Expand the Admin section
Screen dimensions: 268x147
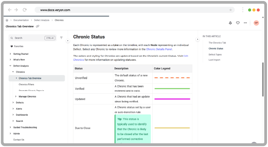point(10,134)
